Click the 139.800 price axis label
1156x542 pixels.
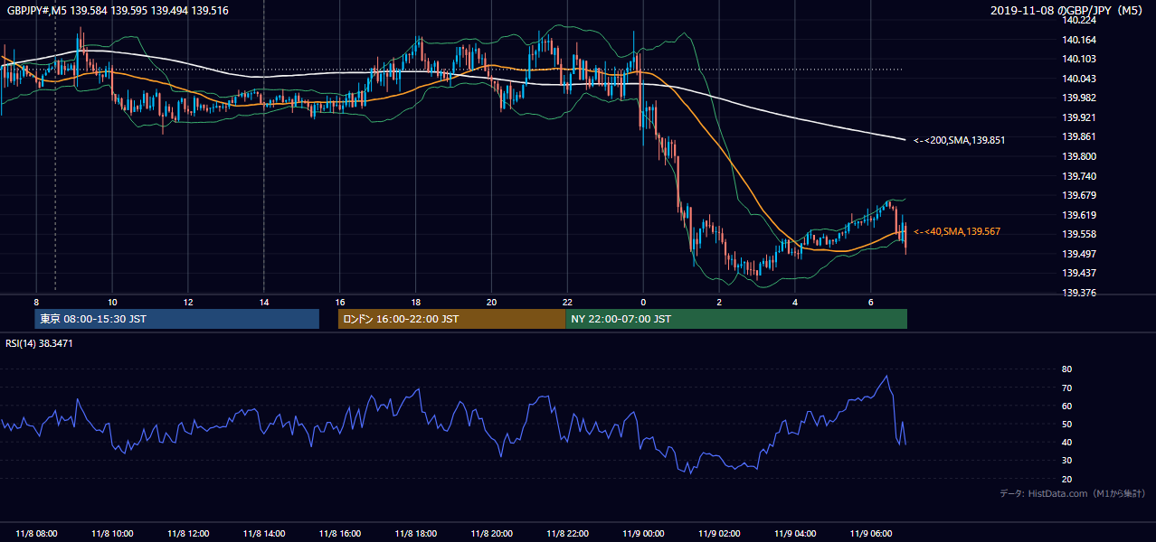[1079, 157]
